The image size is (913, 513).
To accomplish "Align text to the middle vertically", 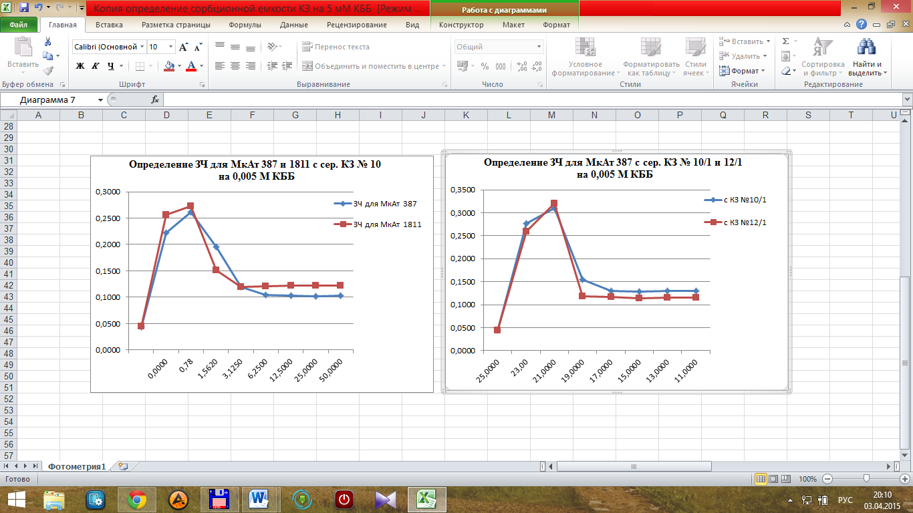I will [x=235, y=47].
